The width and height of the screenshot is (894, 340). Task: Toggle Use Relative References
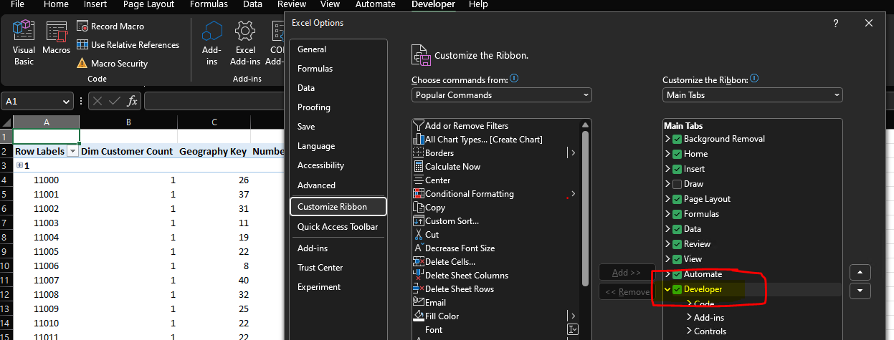click(128, 44)
